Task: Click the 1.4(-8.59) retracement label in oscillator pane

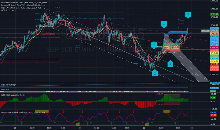Action: pos(159,104)
